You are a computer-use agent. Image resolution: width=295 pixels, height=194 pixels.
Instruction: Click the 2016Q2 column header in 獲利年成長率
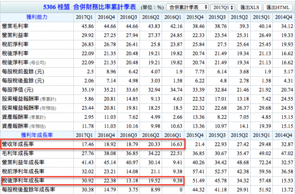[x=151, y=135]
